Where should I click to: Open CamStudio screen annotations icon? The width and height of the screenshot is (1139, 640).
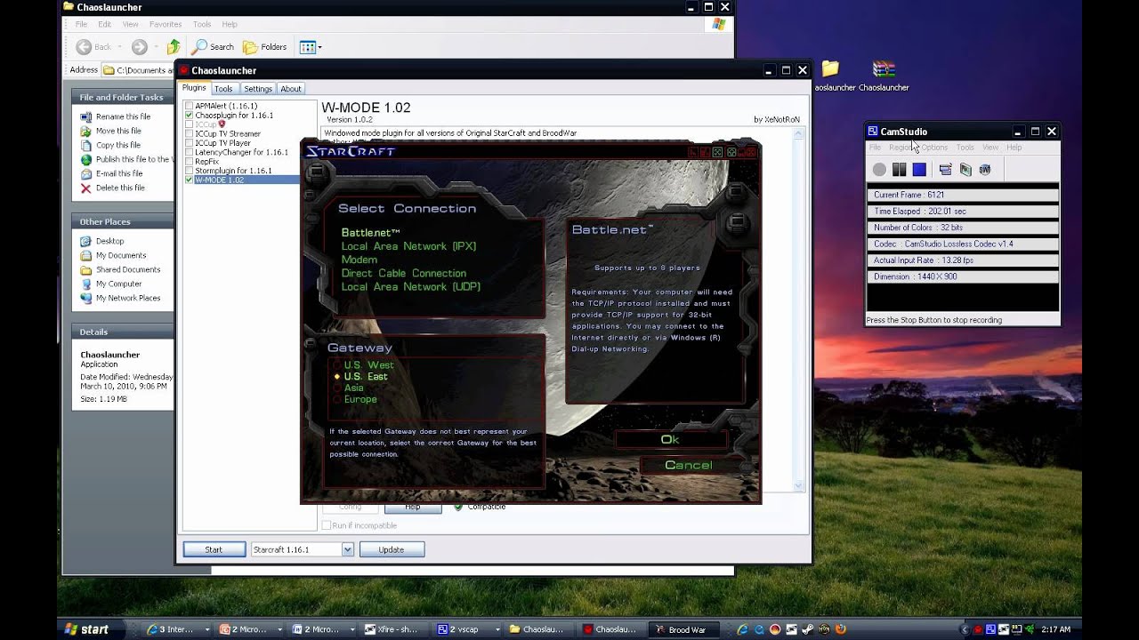pyautogui.click(x=965, y=169)
